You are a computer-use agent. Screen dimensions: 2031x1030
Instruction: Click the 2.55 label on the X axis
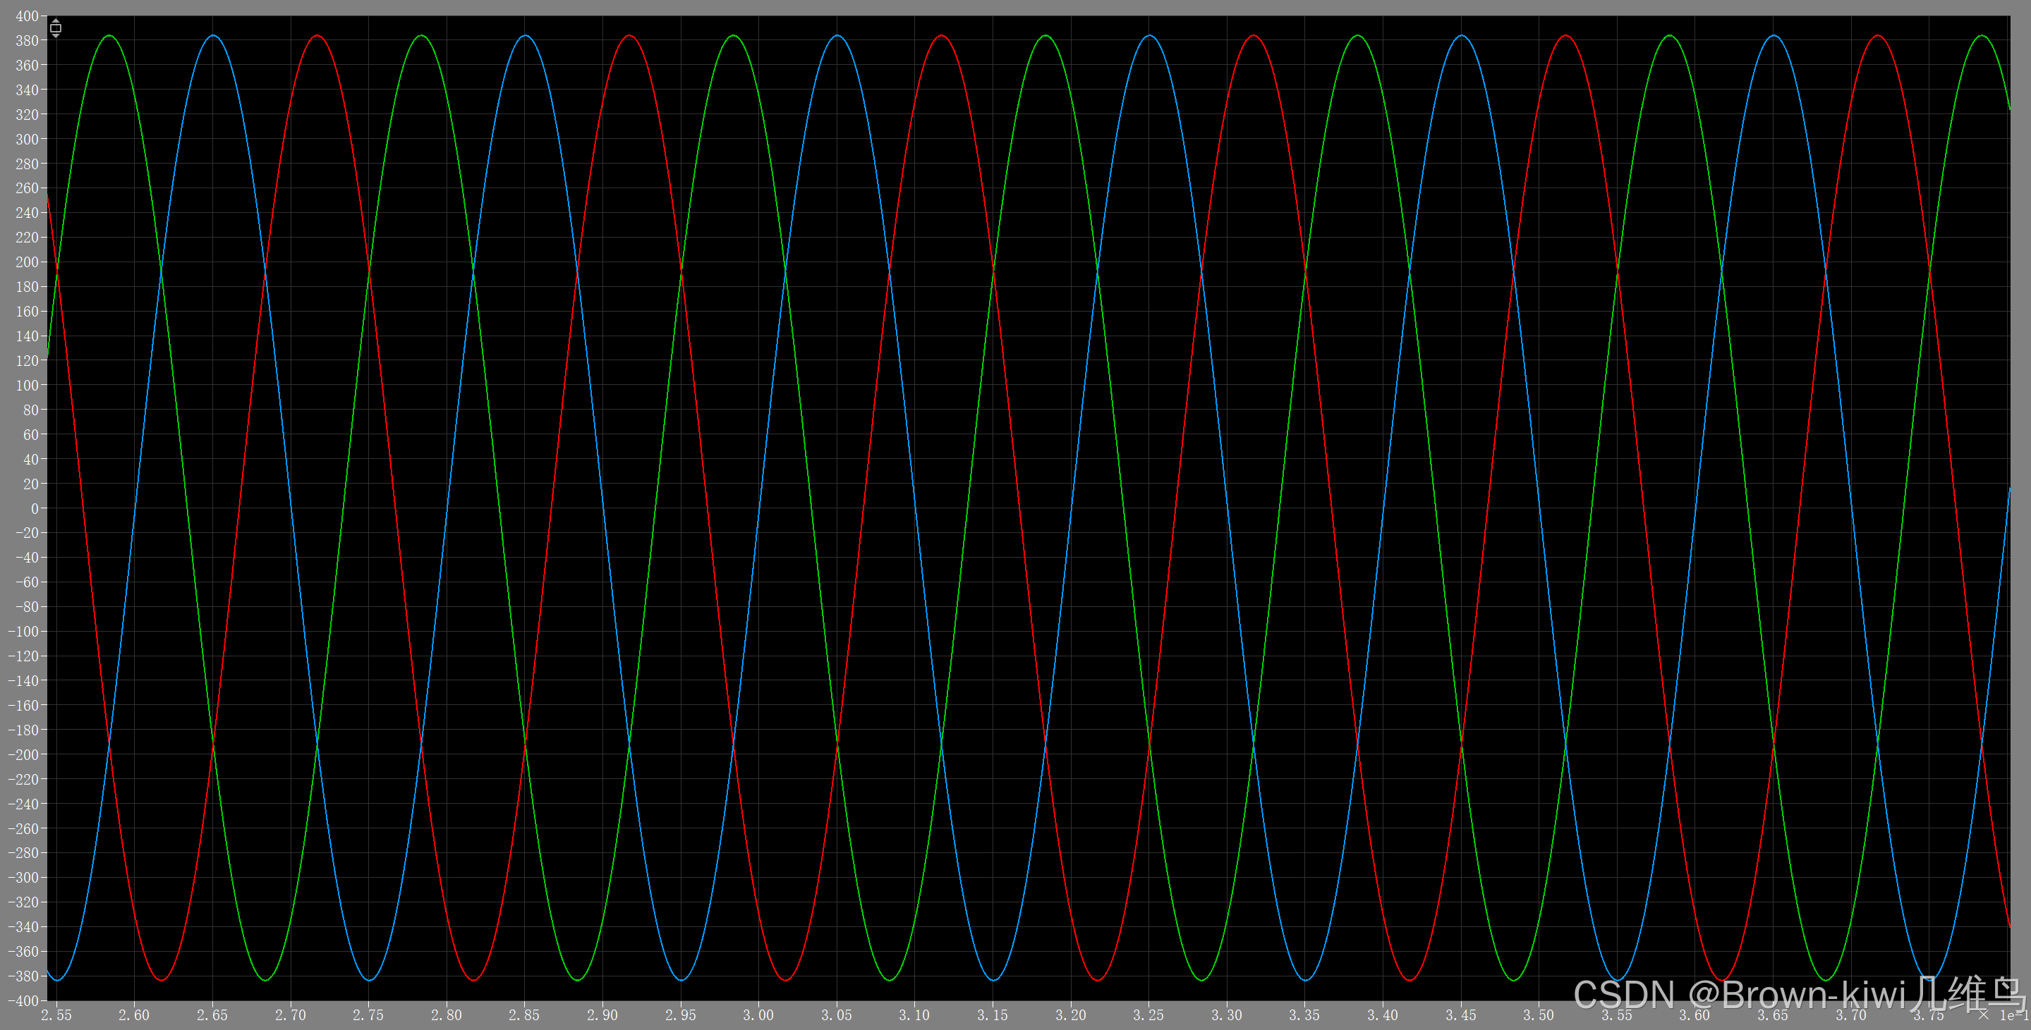click(x=56, y=1015)
